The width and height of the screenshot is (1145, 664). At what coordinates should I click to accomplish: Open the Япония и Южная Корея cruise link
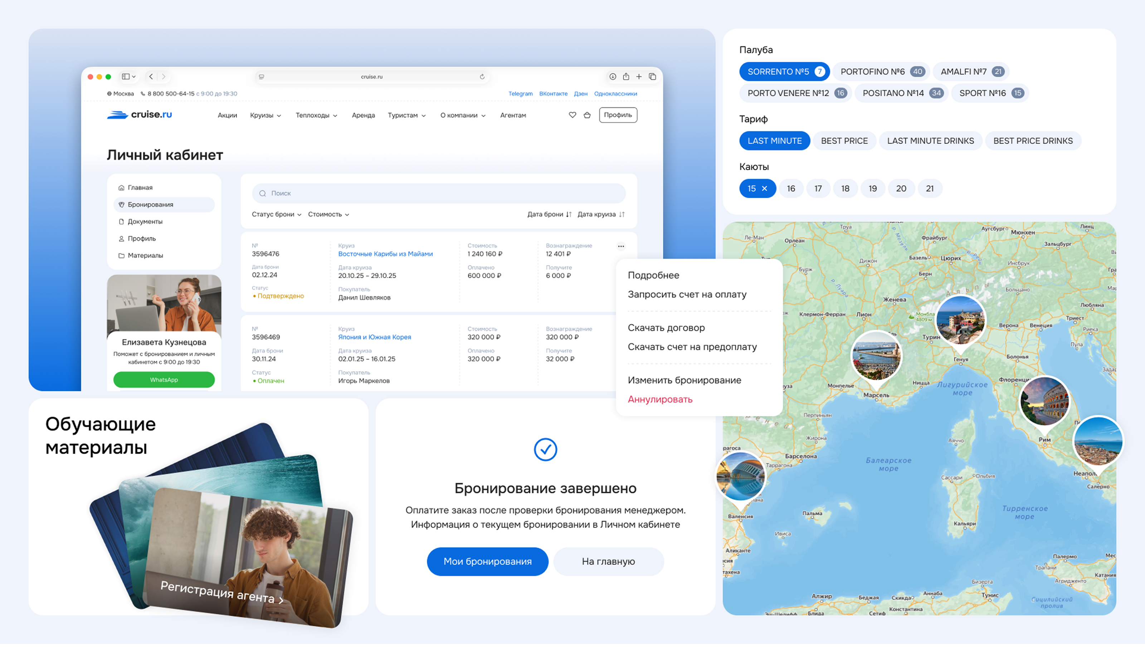pyautogui.click(x=374, y=337)
